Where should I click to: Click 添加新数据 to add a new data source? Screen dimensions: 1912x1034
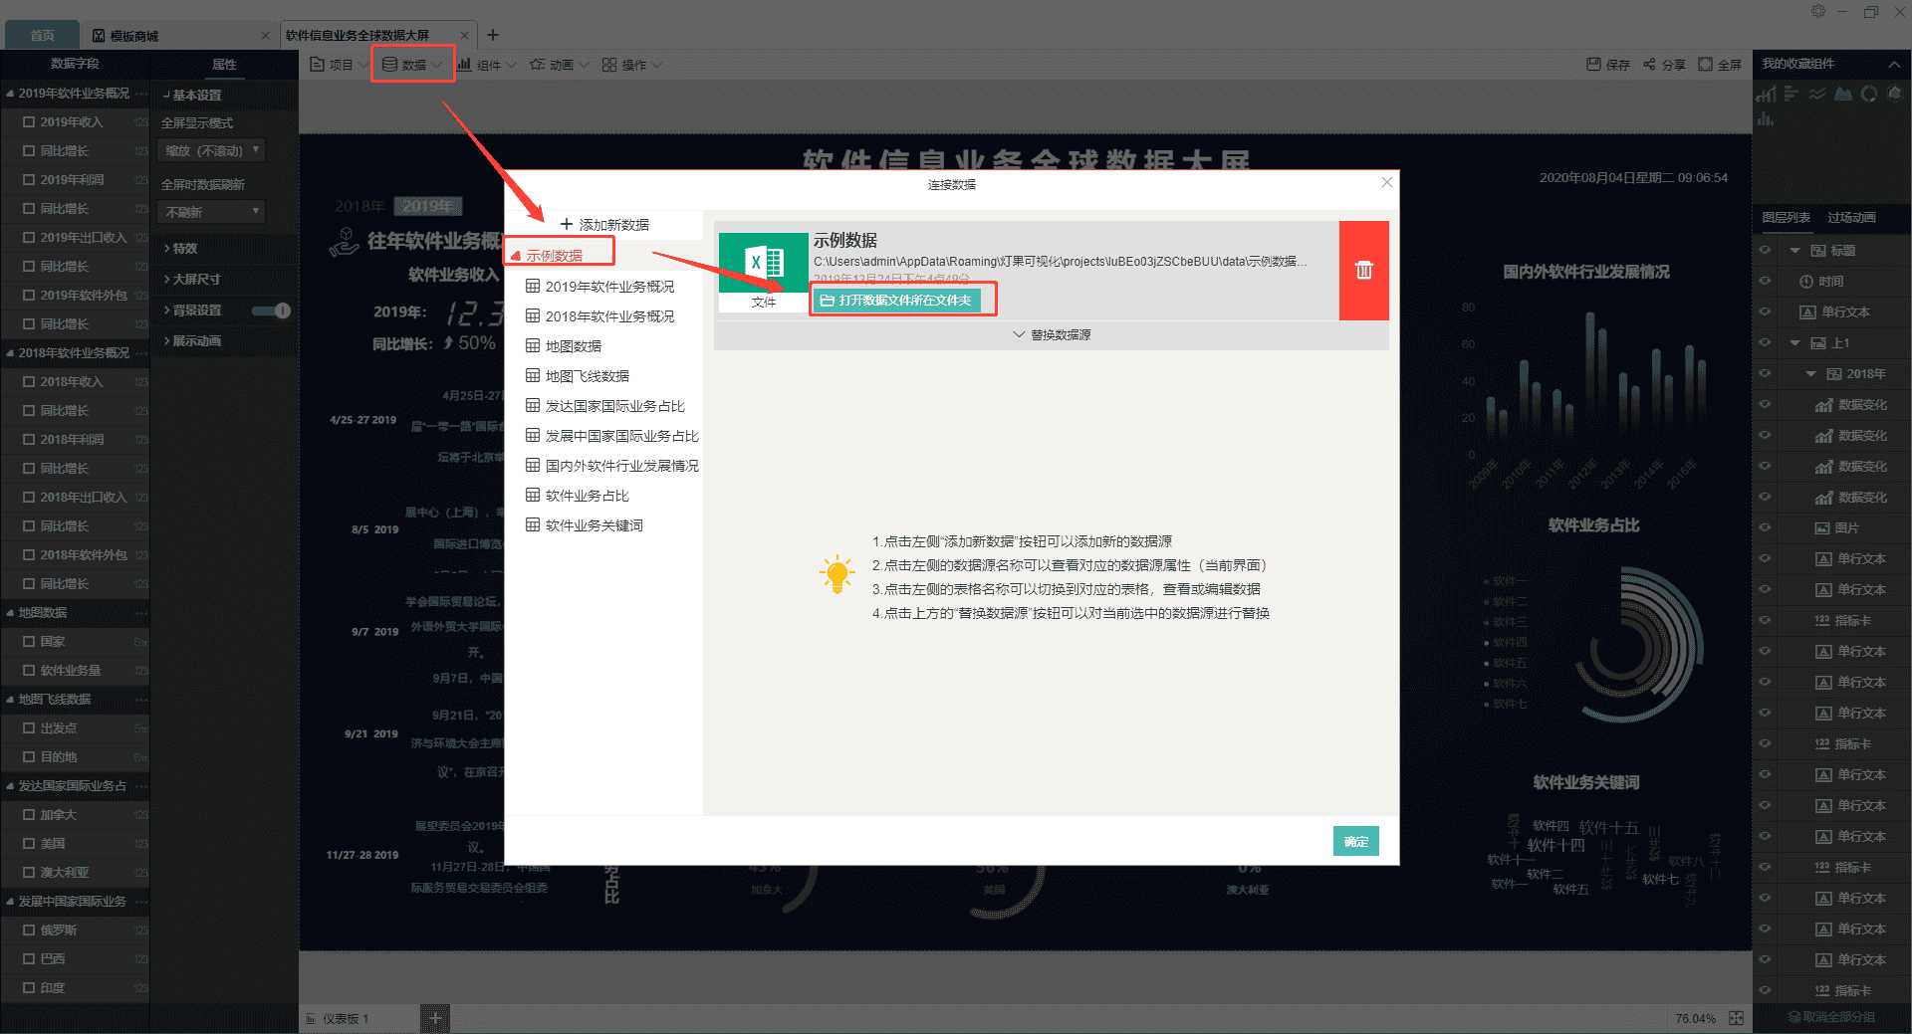[604, 225]
